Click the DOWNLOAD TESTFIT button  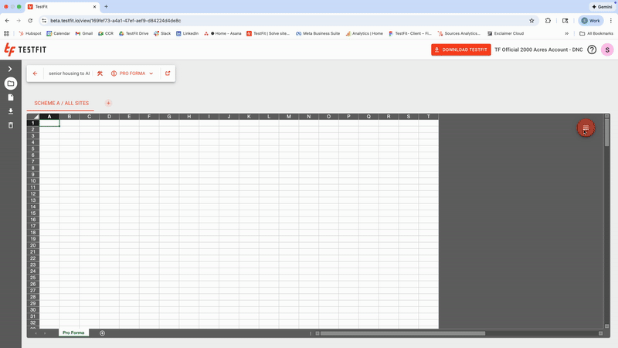(460, 49)
